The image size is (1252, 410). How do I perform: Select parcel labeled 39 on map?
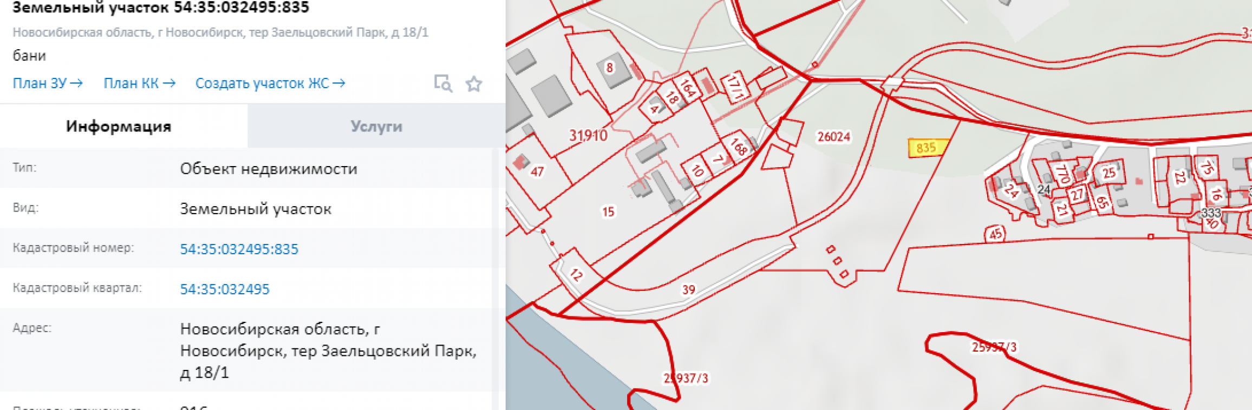coord(688,290)
